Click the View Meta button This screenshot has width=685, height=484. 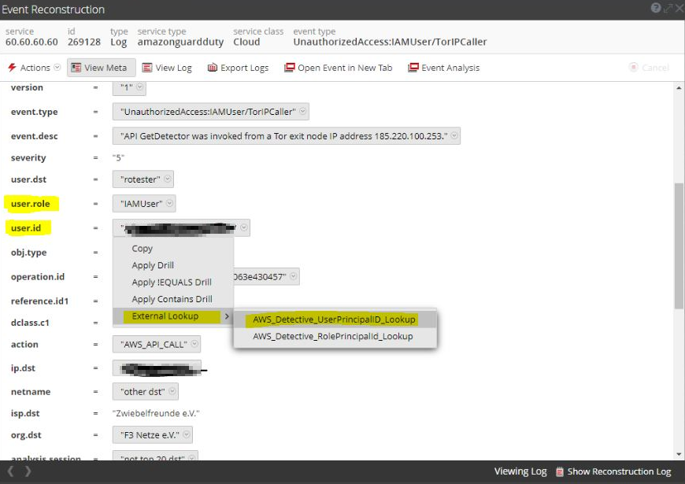tap(101, 68)
